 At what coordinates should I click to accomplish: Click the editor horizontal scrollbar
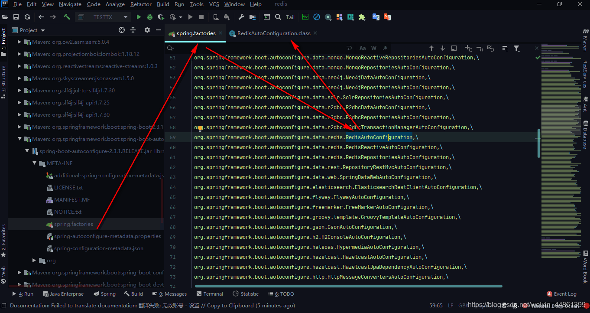point(348,286)
